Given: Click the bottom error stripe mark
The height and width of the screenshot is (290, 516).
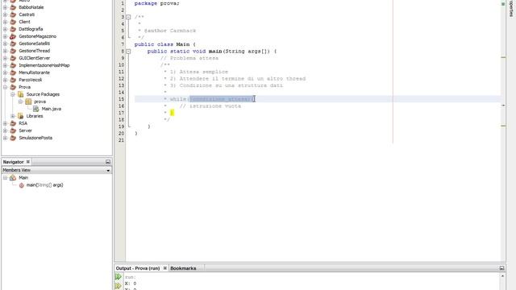Looking at the screenshot, I should click(503, 126).
